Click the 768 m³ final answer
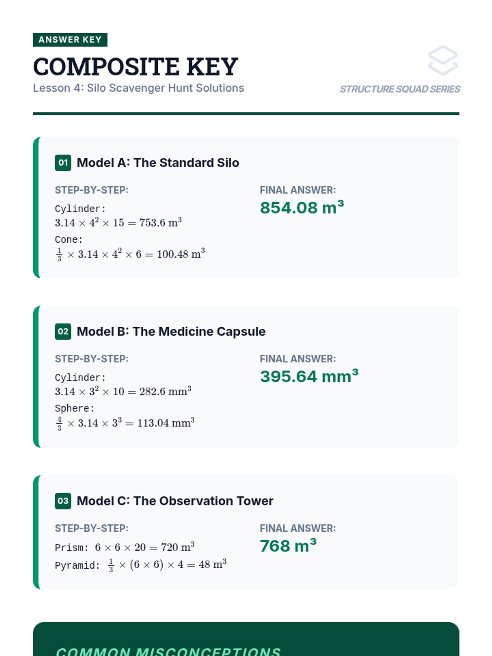 288,545
